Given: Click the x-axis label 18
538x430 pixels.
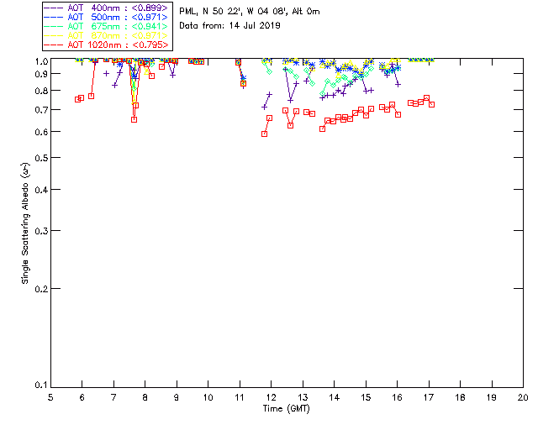Looking at the screenshot, I should (x=460, y=397).
